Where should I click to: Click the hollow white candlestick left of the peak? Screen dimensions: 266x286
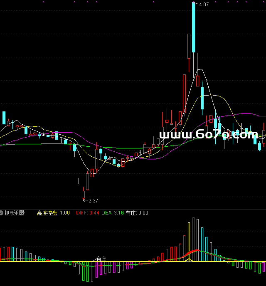189,46
